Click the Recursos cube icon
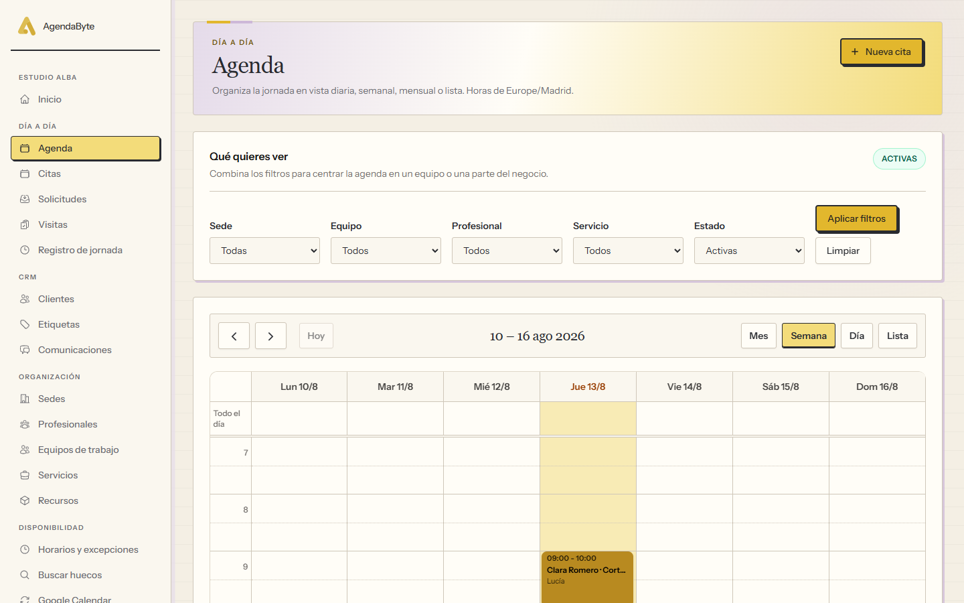The image size is (964, 603). click(25, 500)
